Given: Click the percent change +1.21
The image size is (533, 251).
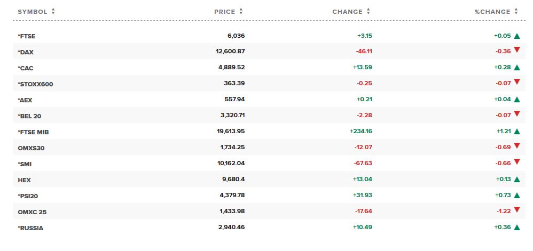Looking at the screenshot, I should [x=504, y=131].
